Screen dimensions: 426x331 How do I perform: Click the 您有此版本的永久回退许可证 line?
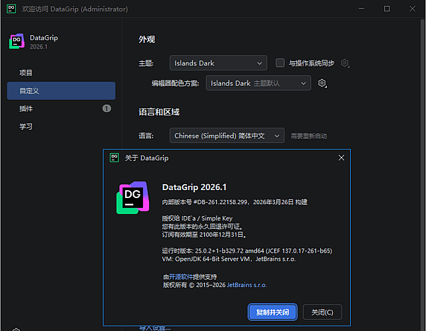pyautogui.click(x=202, y=226)
